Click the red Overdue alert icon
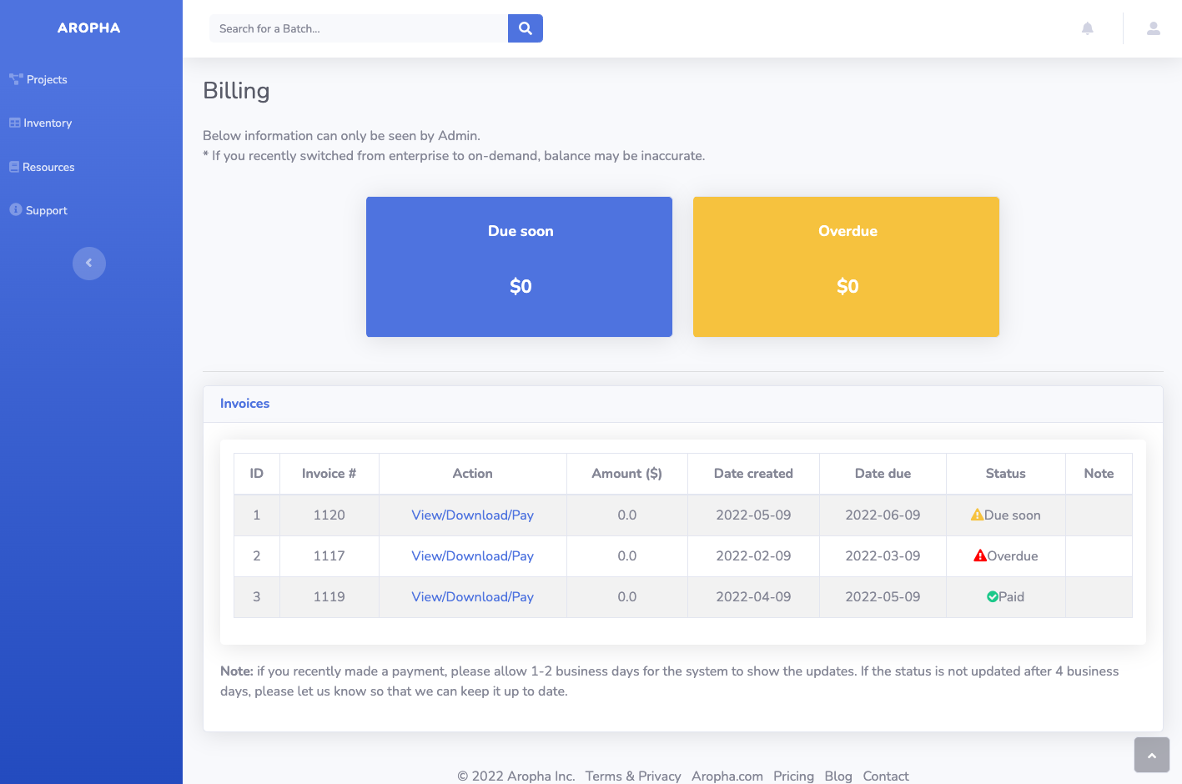1182x784 pixels. tap(980, 555)
